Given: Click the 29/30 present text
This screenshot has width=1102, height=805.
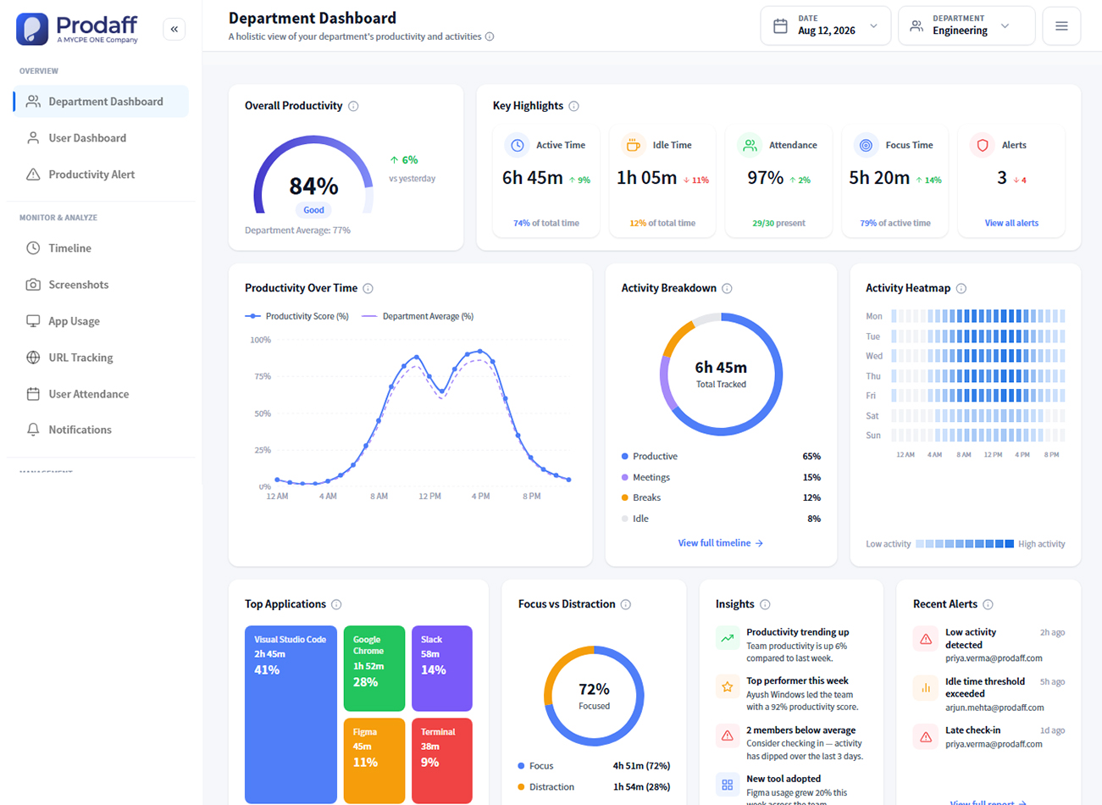Looking at the screenshot, I should pyautogui.click(x=778, y=223).
